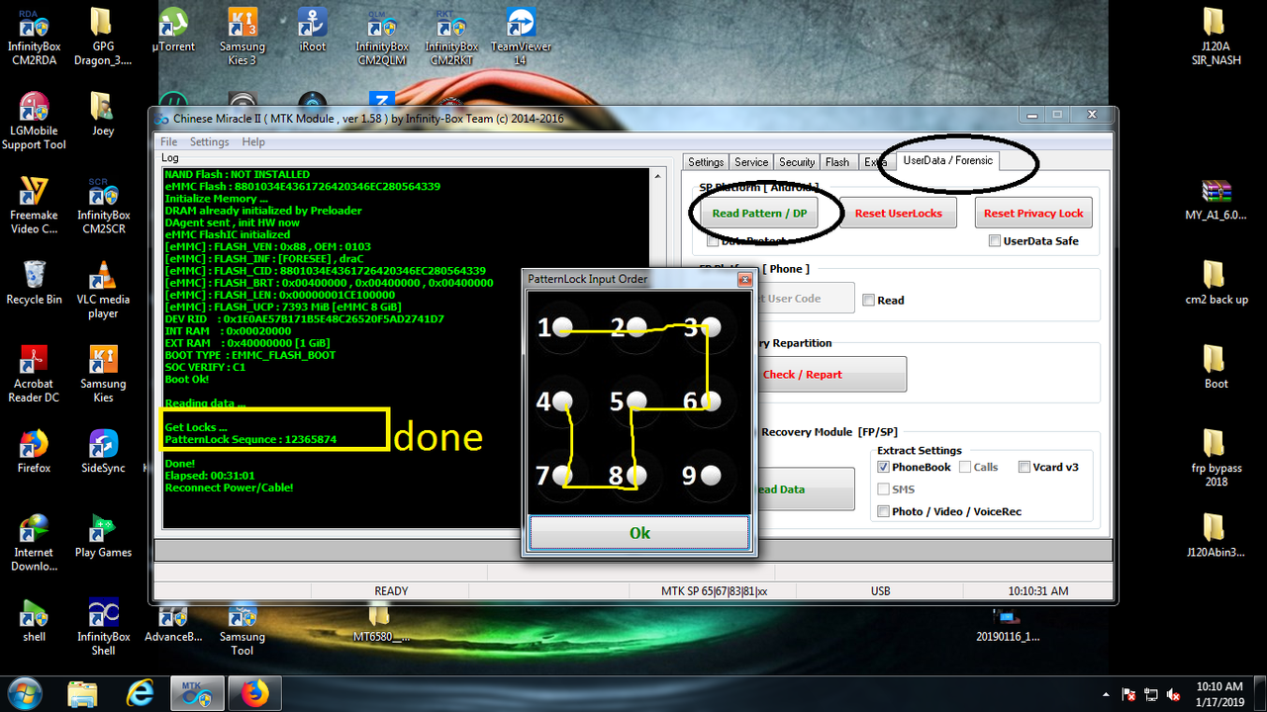Show hidden tray icons arrow
Viewport: 1267px width, 712px height.
click(1107, 693)
